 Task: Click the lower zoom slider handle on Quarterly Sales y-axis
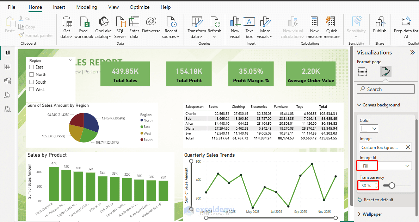click(191, 209)
